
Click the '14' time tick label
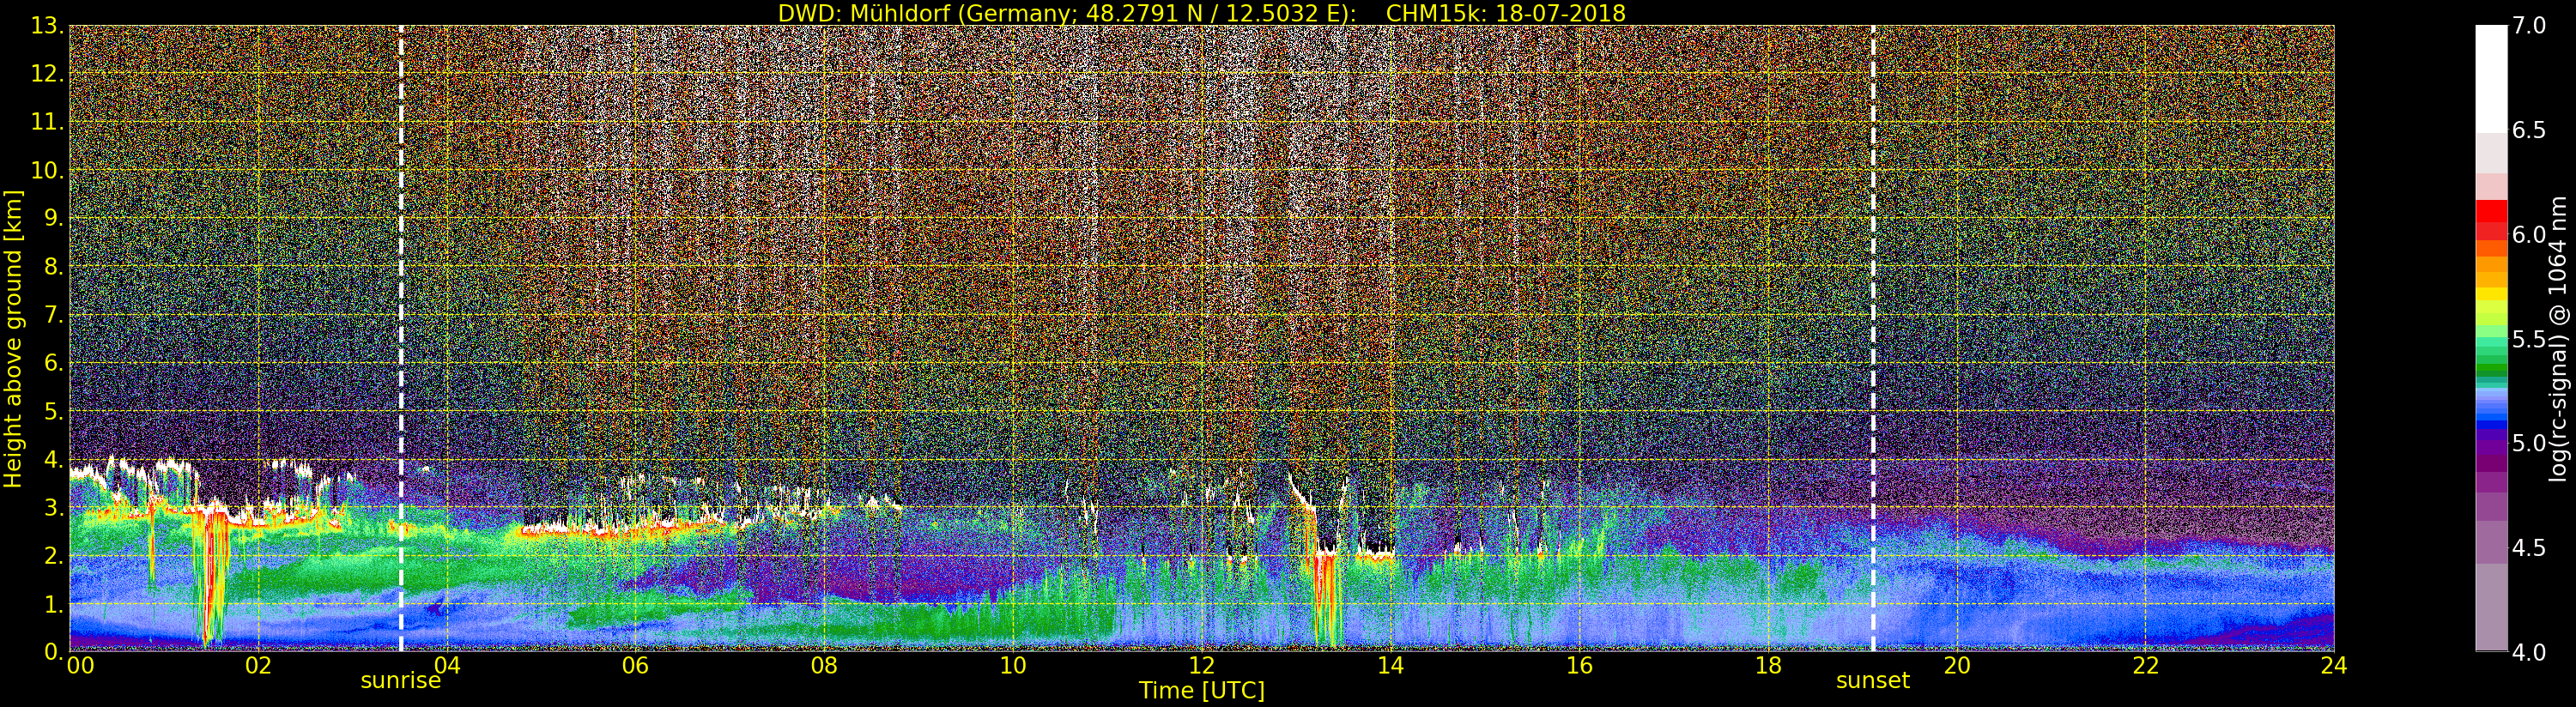[x=1390, y=665]
